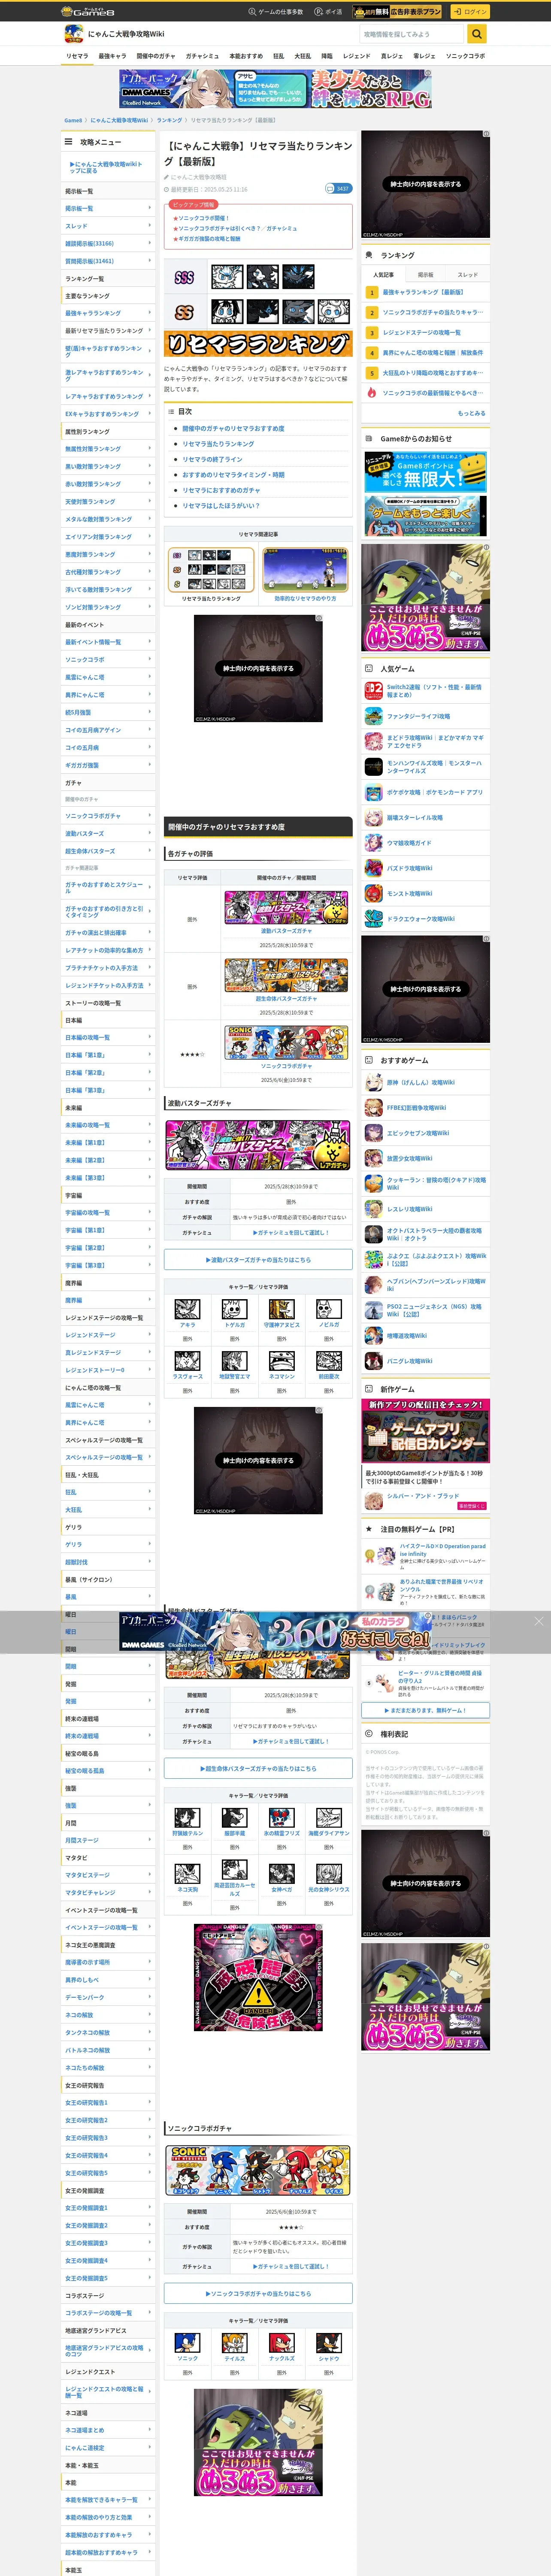Open the リセマラ navigation tab

click(x=77, y=56)
